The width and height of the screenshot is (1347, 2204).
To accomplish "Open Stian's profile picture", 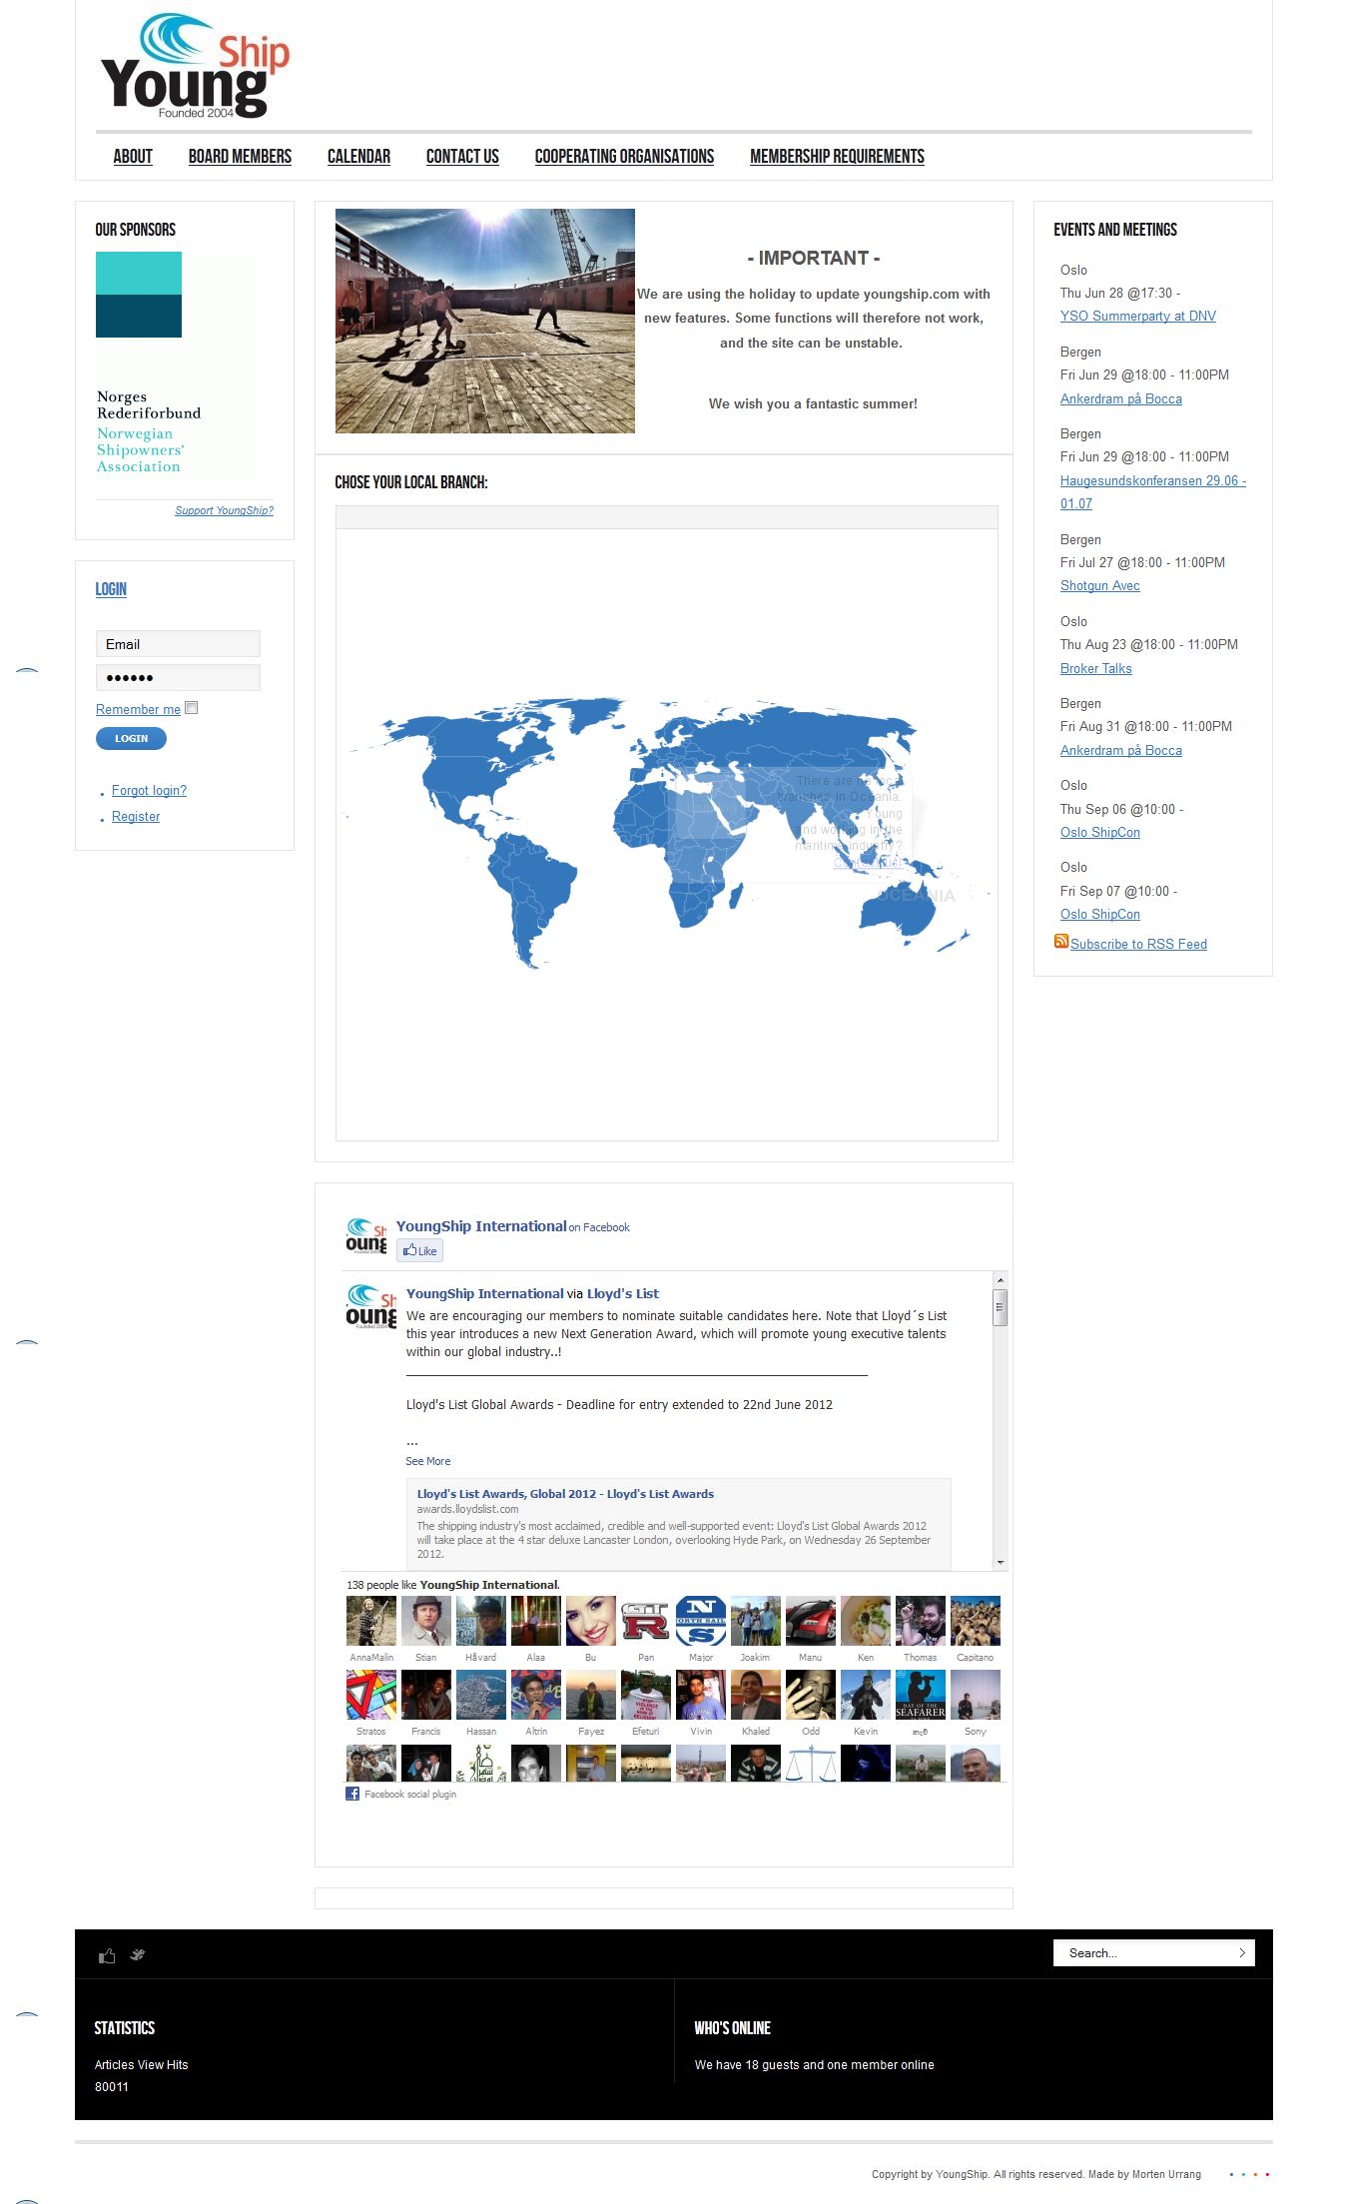I will tap(426, 1620).
